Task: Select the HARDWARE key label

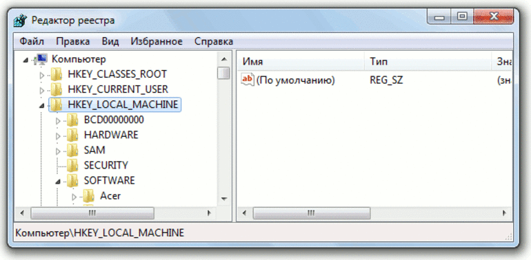Action: (111, 135)
